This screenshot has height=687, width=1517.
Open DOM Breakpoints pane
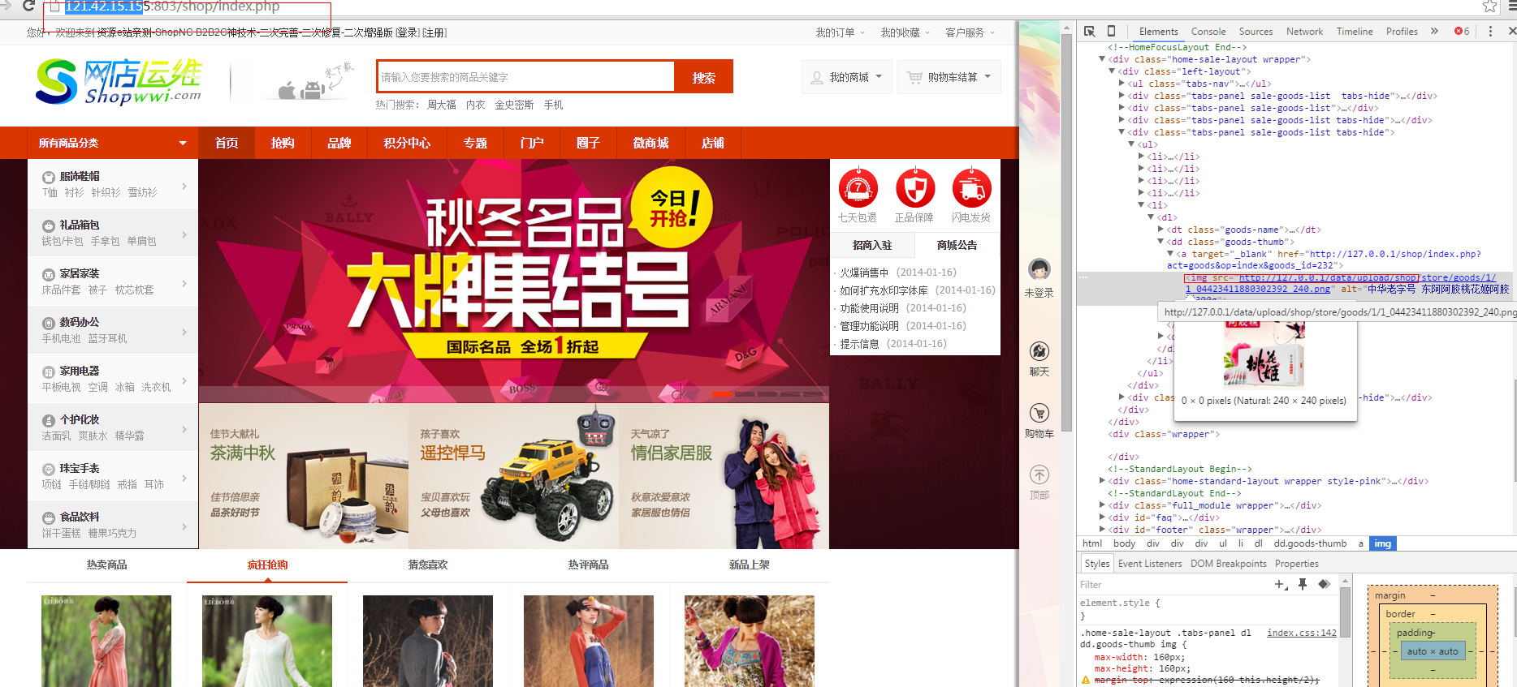[x=1229, y=564]
